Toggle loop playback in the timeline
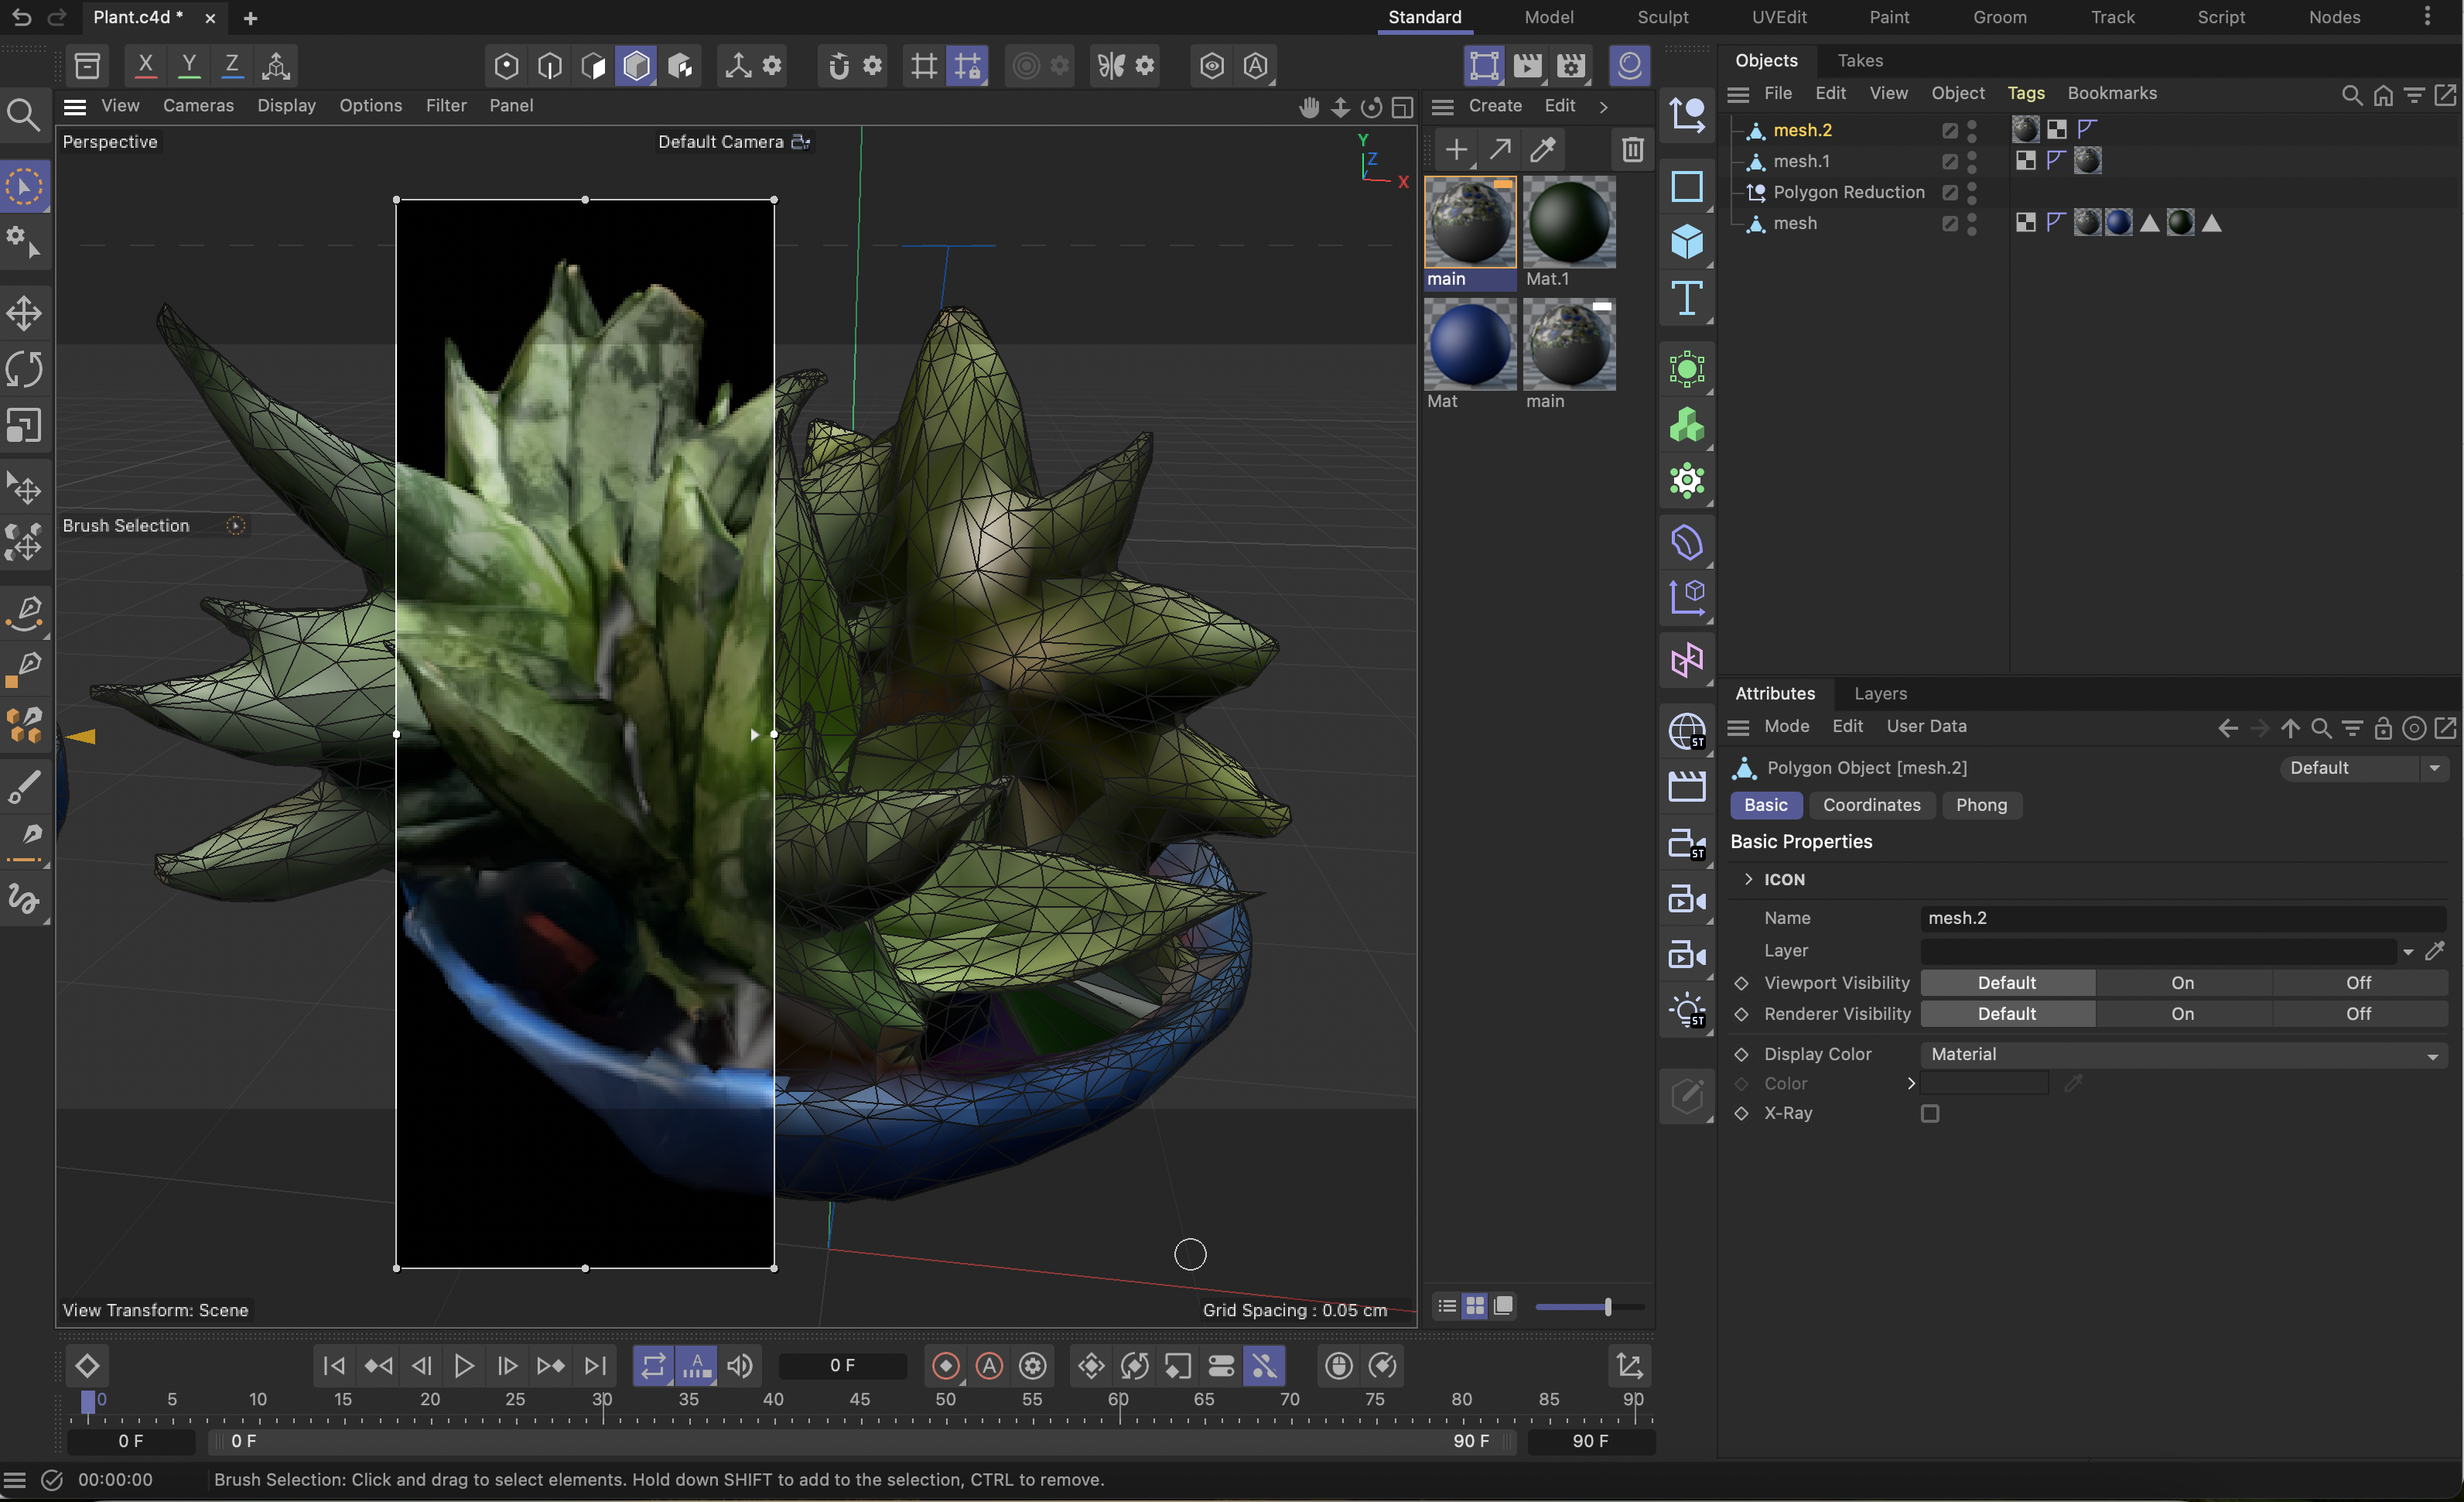This screenshot has width=2464, height=1502. 653,1366
